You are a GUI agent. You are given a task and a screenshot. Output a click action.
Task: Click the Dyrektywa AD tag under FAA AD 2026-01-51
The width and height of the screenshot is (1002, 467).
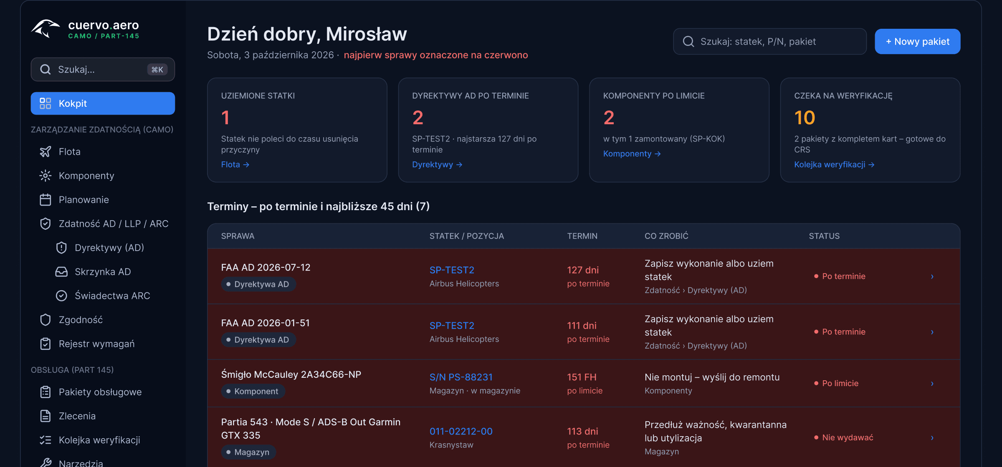[x=258, y=340]
